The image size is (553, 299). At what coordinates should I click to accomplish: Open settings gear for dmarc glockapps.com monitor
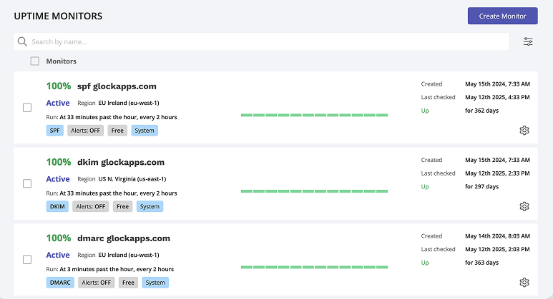(x=524, y=282)
